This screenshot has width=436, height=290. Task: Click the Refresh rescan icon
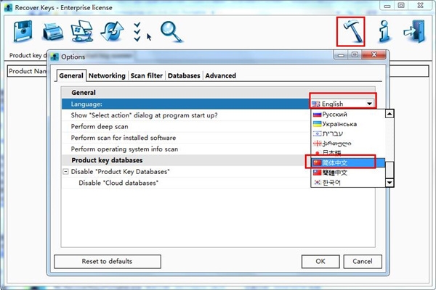(x=112, y=31)
